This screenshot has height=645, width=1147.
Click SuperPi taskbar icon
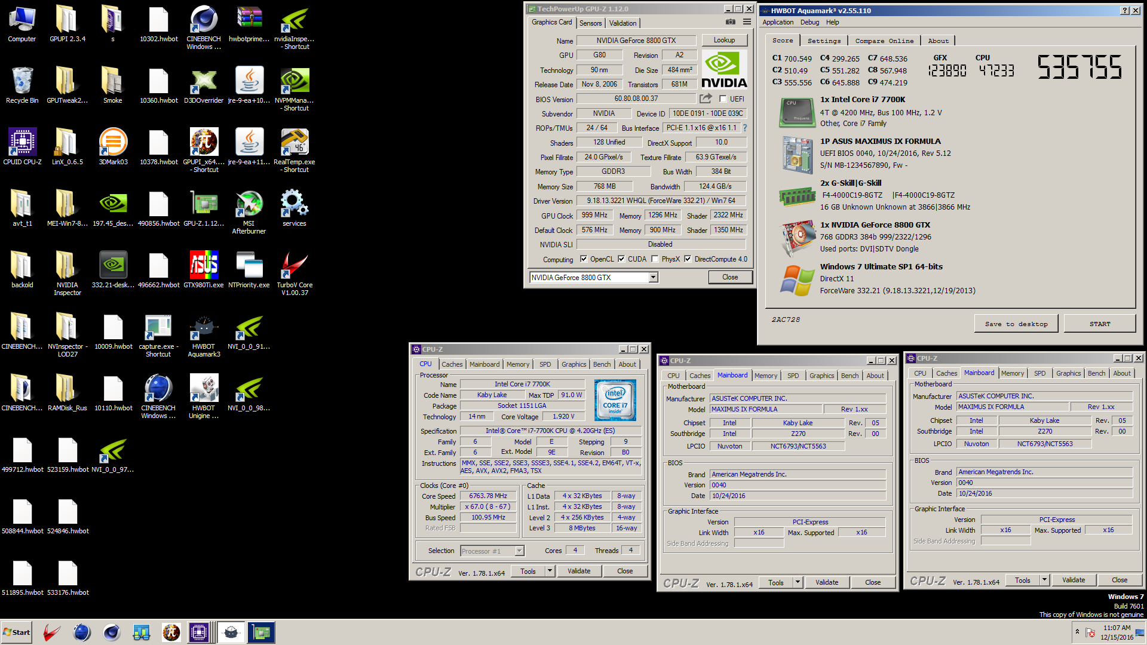[x=171, y=632]
